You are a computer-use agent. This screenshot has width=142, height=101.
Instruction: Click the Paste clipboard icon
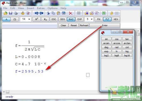(x=58, y=13)
